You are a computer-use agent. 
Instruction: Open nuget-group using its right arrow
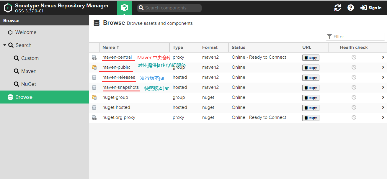coord(383,97)
